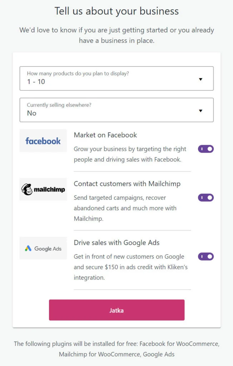Click the Facebook logo thumbnail
Image resolution: width=233 pixels, height=366 pixels.
[x=43, y=141]
